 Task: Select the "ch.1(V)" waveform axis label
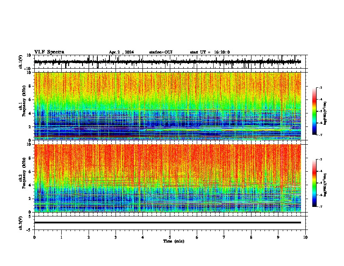[21, 62]
